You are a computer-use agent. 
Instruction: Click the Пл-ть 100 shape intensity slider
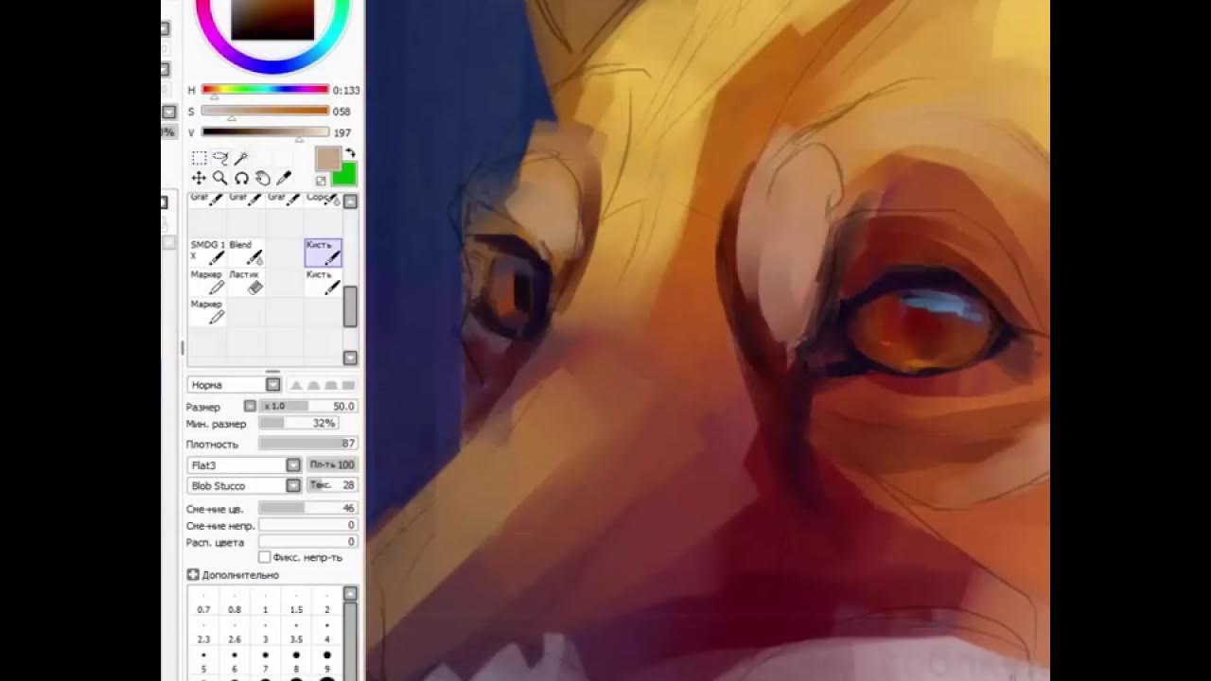tap(332, 464)
